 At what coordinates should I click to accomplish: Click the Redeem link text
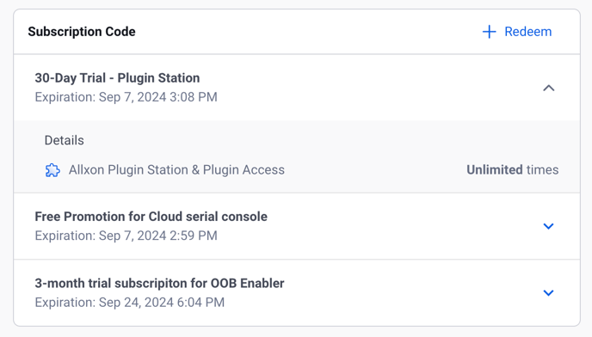[527, 32]
